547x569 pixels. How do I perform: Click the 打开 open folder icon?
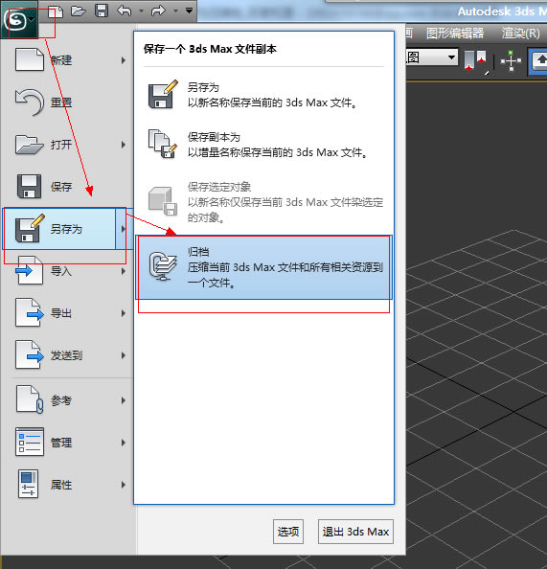30,145
